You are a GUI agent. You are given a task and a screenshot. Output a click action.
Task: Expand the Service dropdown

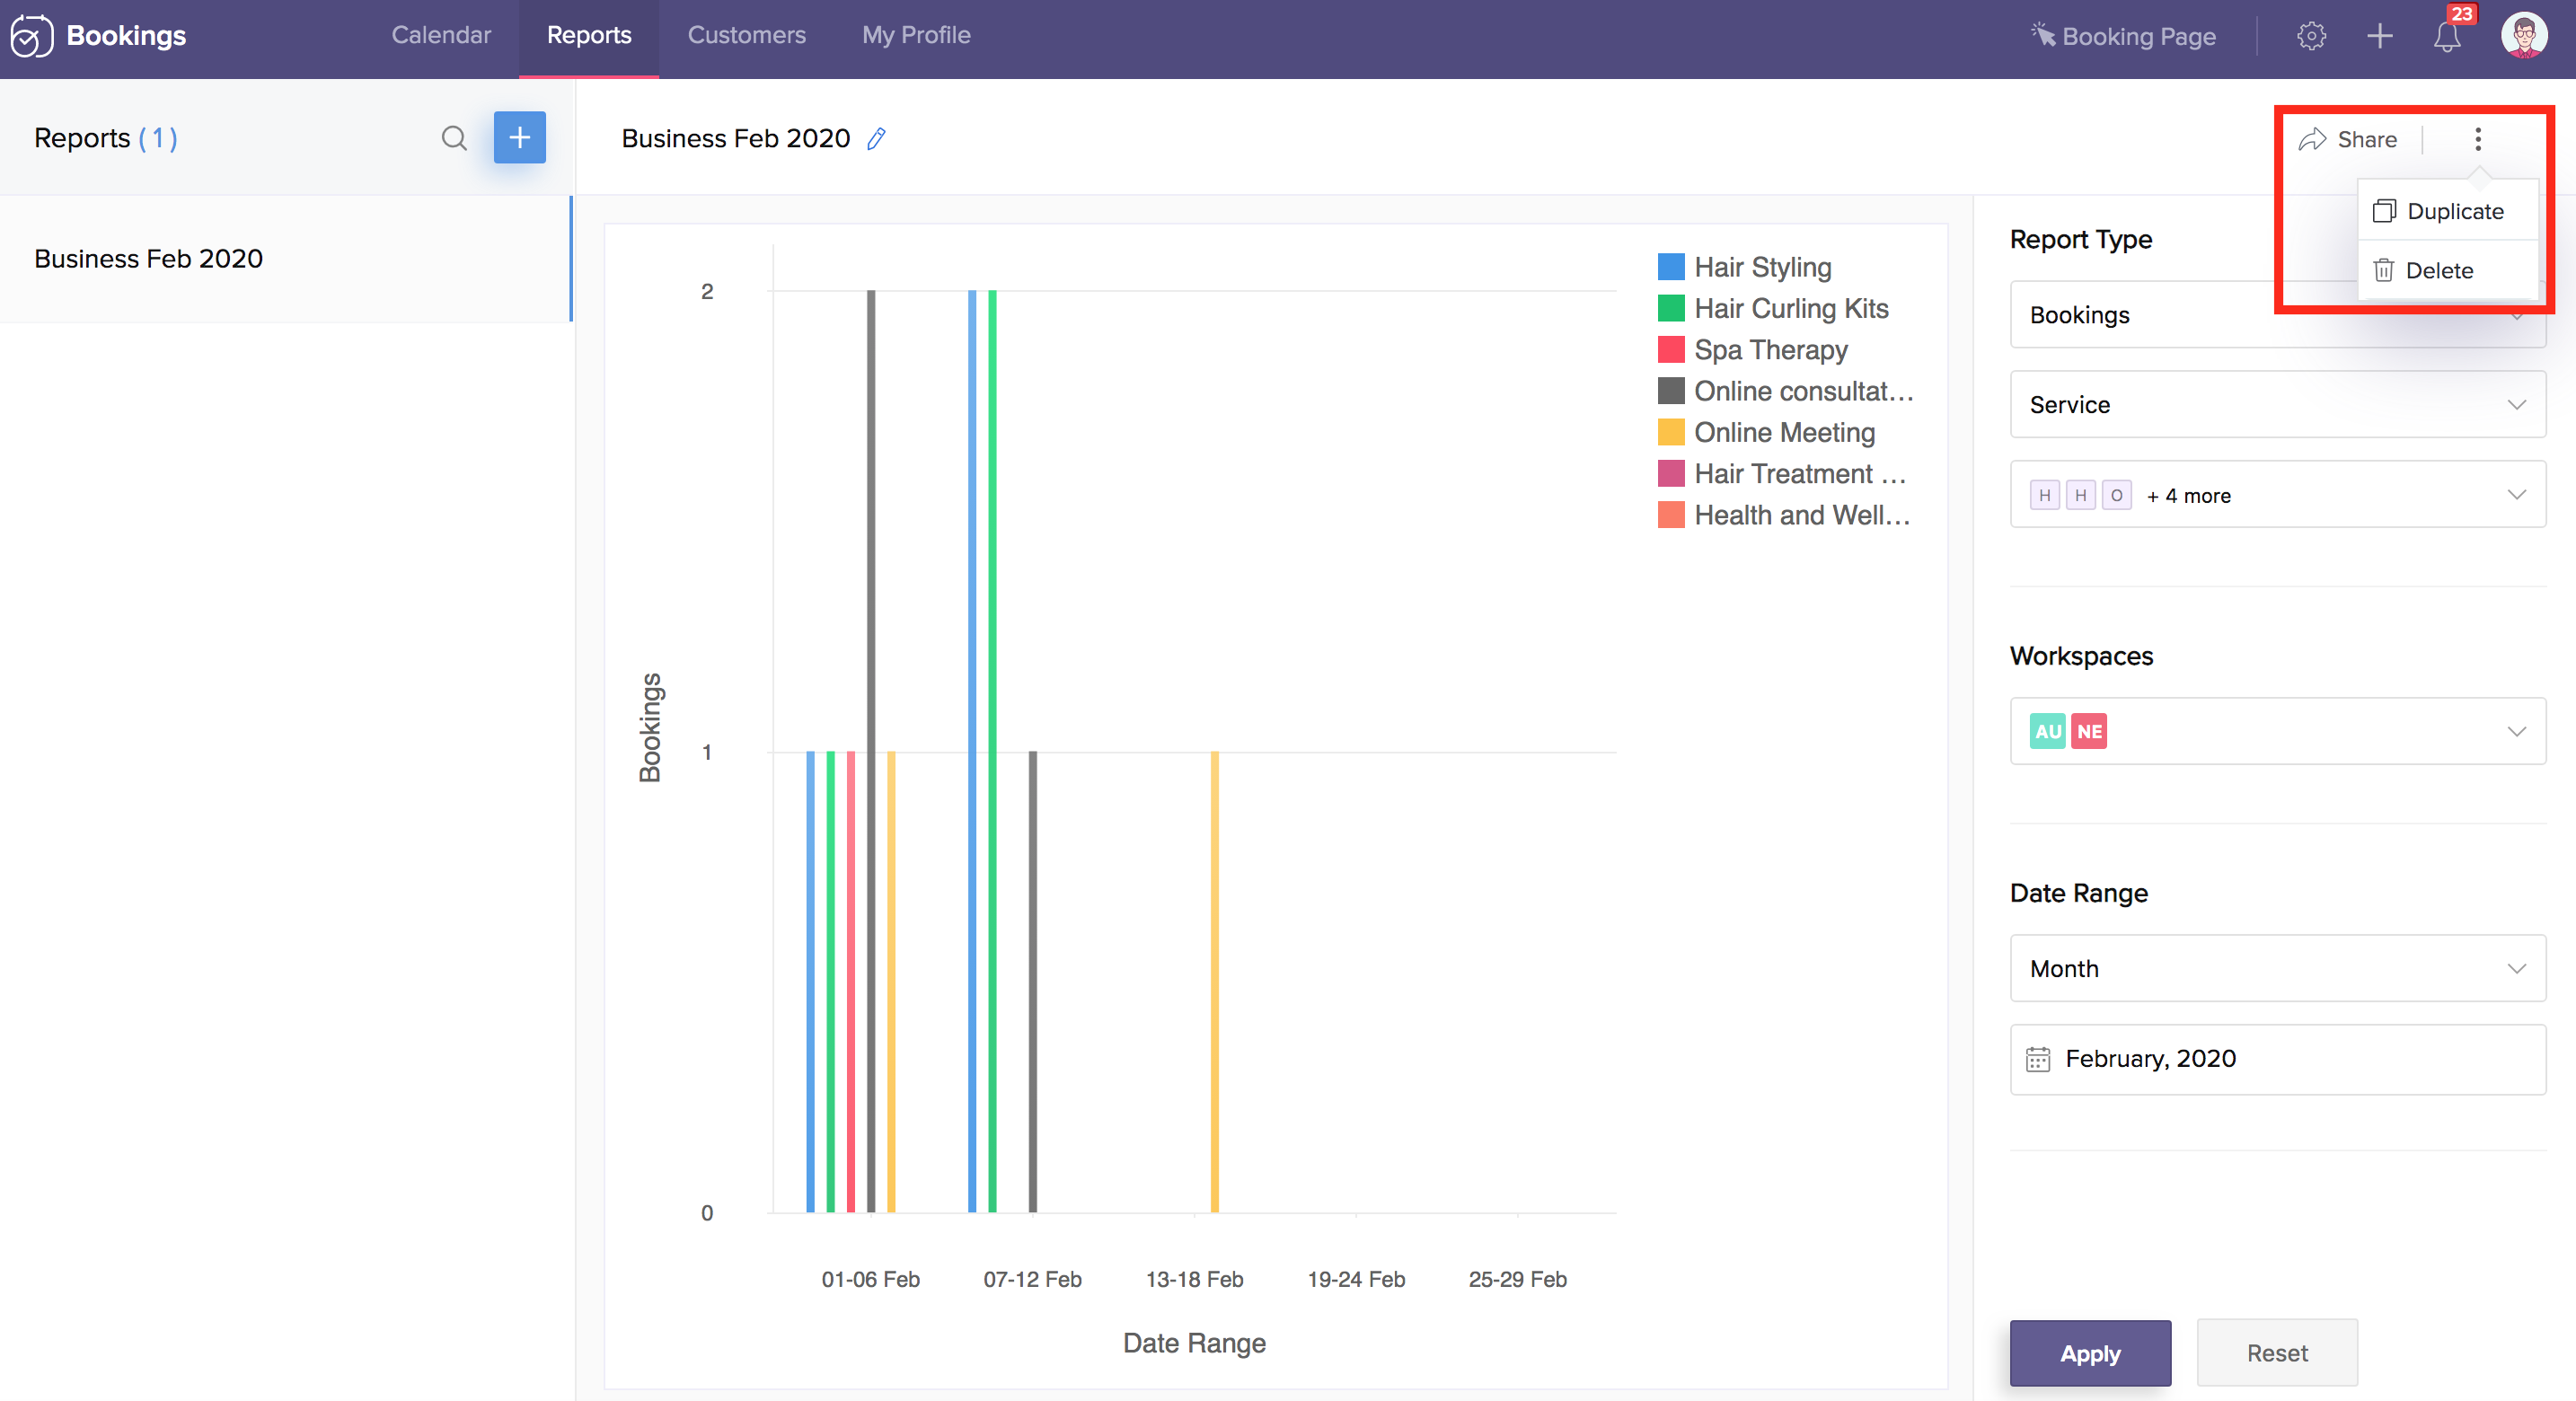tap(2277, 404)
